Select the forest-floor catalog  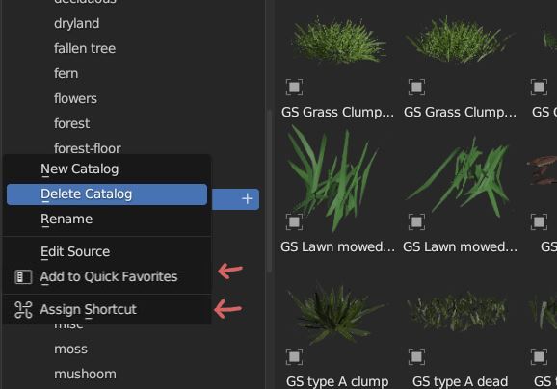pos(88,148)
